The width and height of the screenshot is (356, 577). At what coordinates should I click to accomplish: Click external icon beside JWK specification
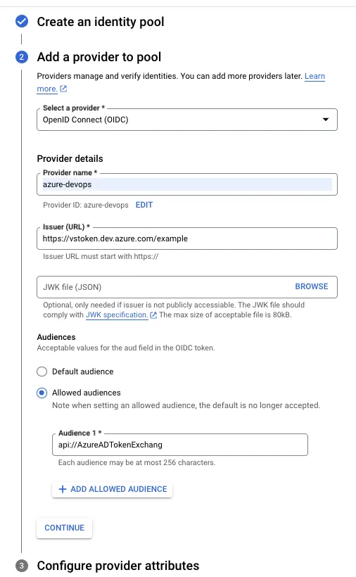pyautogui.click(x=153, y=315)
